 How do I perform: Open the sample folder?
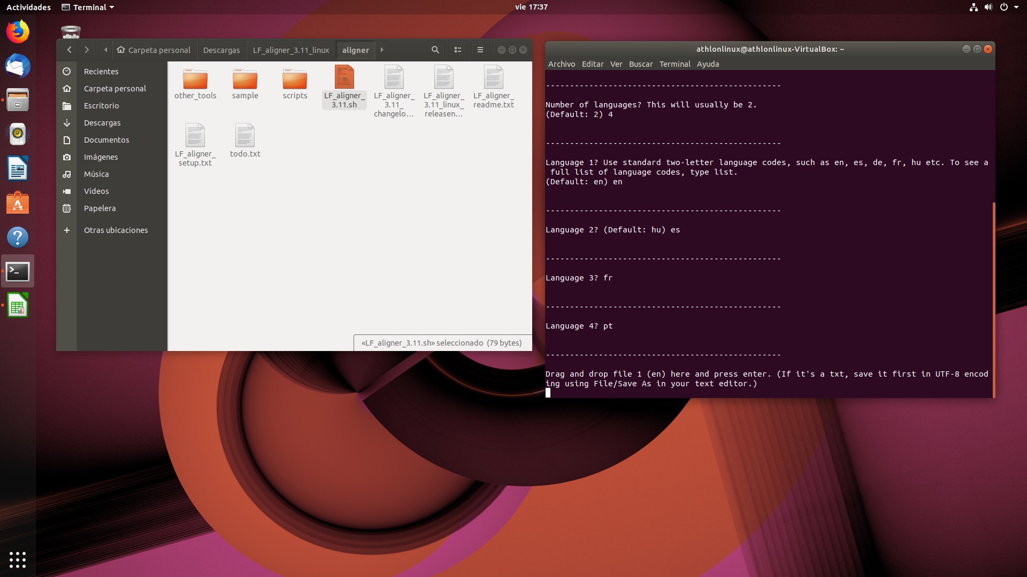(x=245, y=80)
